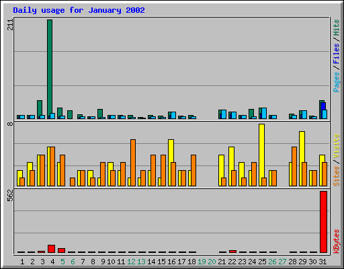Screen dimensions: 344x269
Task: Click green weekend day label '19'
Action: [x=202, y=262]
